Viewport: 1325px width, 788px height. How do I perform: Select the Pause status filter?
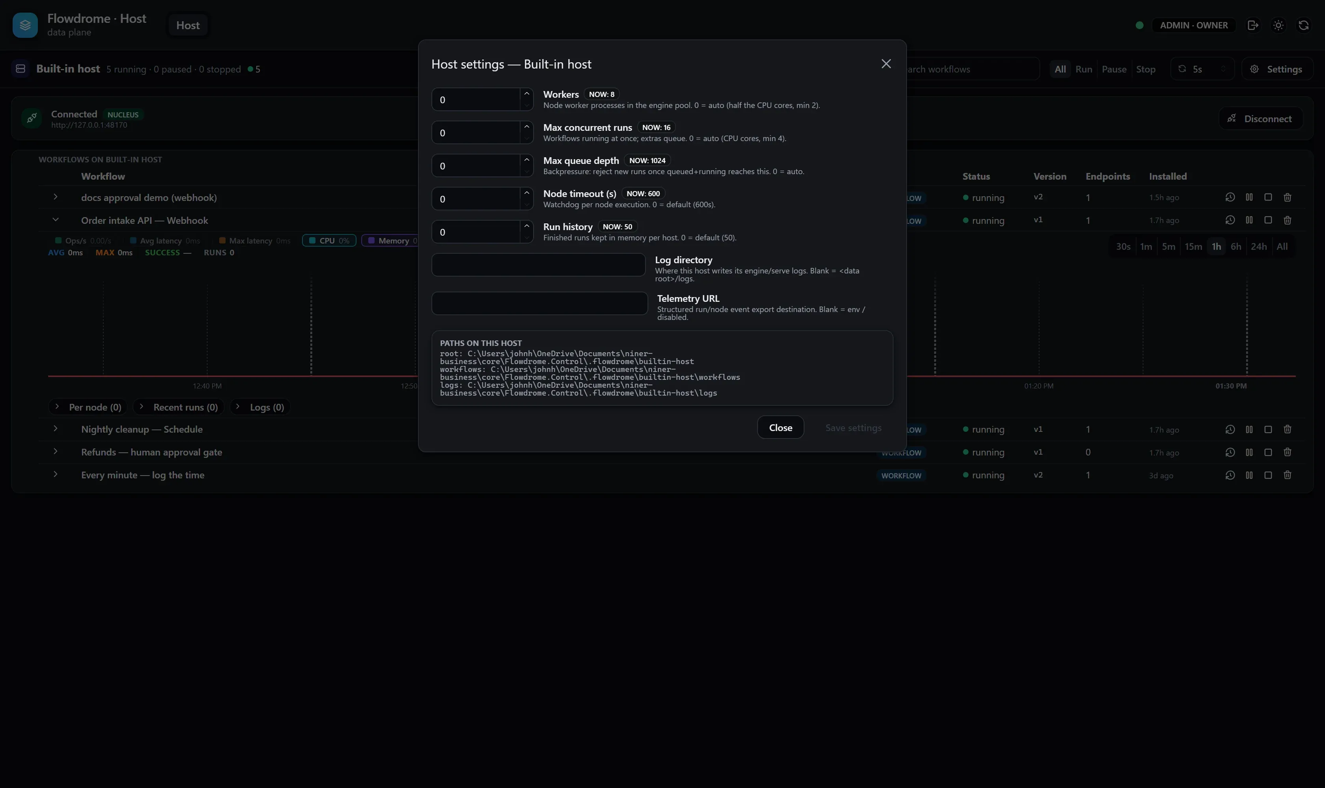[x=1114, y=69]
